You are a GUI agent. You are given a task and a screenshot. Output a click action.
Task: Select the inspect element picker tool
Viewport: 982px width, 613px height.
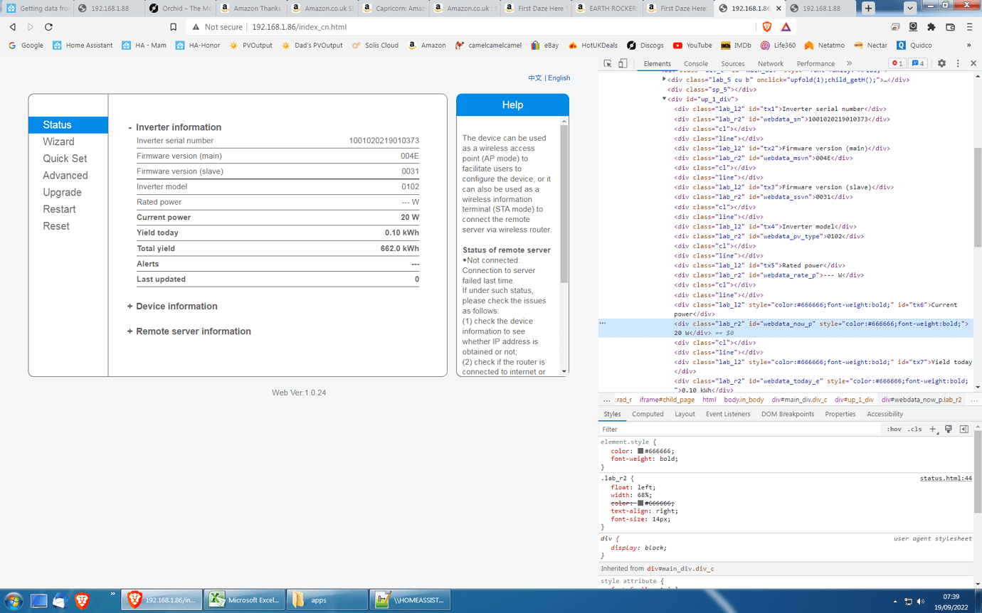pyautogui.click(x=608, y=63)
